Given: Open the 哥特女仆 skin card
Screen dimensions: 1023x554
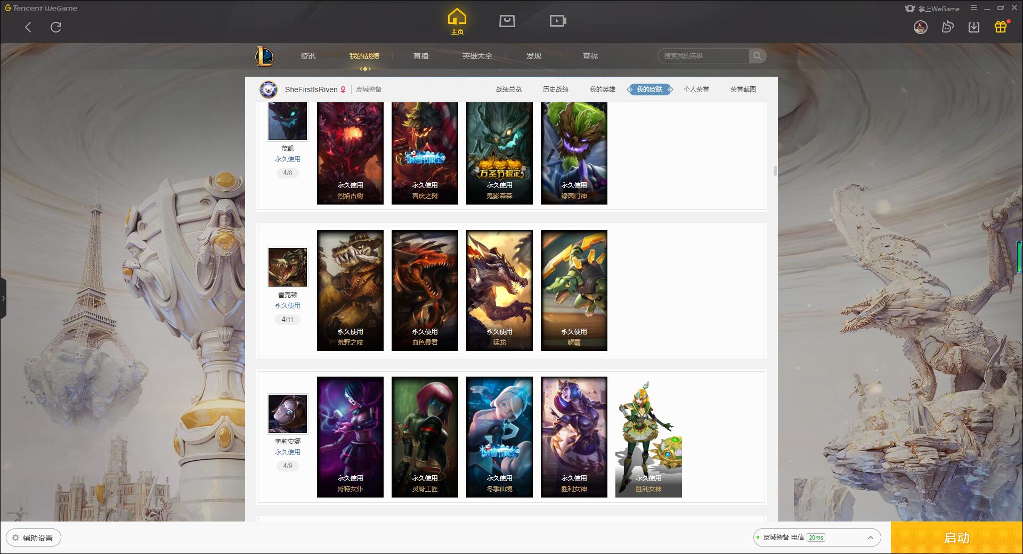Looking at the screenshot, I should coord(350,437).
